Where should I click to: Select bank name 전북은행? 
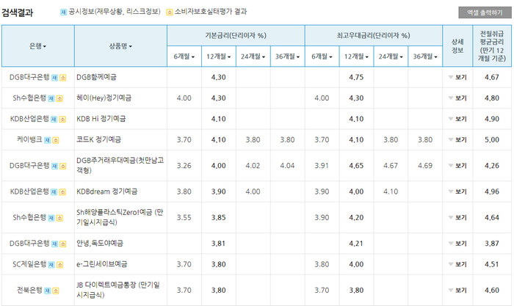(x=29, y=290)
